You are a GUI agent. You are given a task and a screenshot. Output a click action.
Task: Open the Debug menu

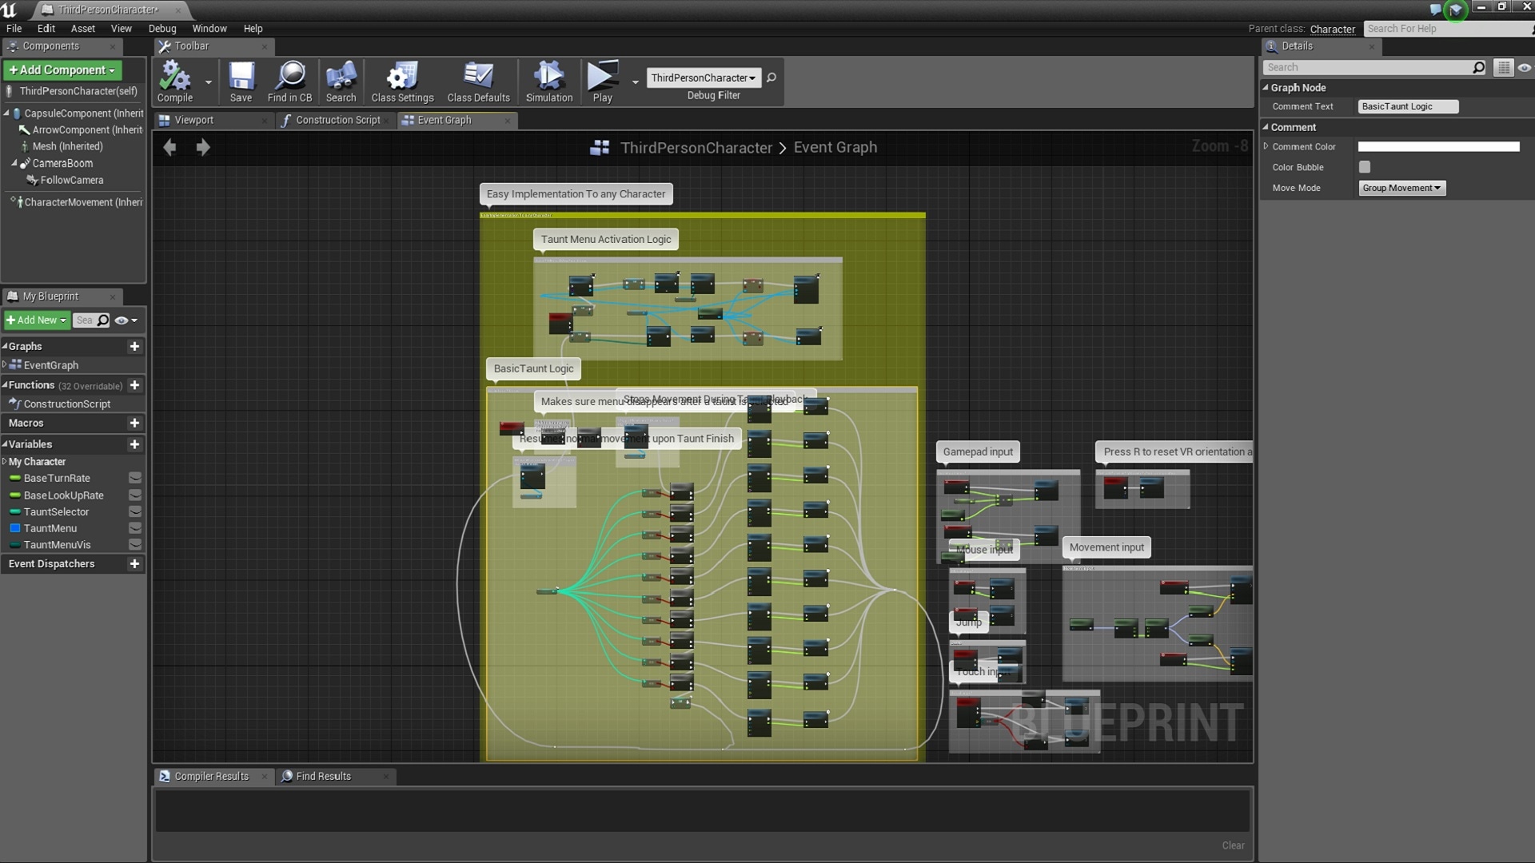point(161,28)
